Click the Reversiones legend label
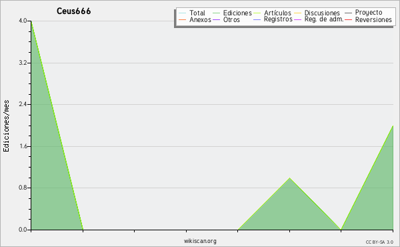Viewport: 400px width, 247px height. click(373, 20)
